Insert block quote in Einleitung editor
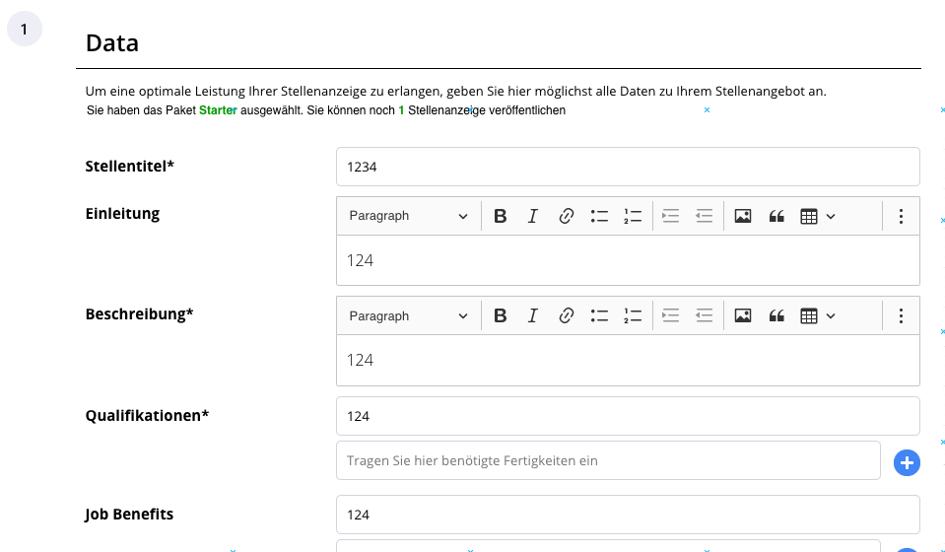The image size is (945, 552). point(776,216)
